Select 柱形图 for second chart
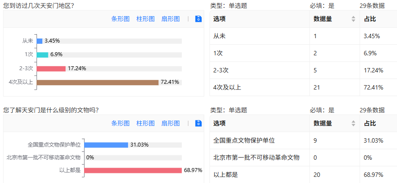The height and width of the screenshot is (183, 397). click(x=145, y=123)
